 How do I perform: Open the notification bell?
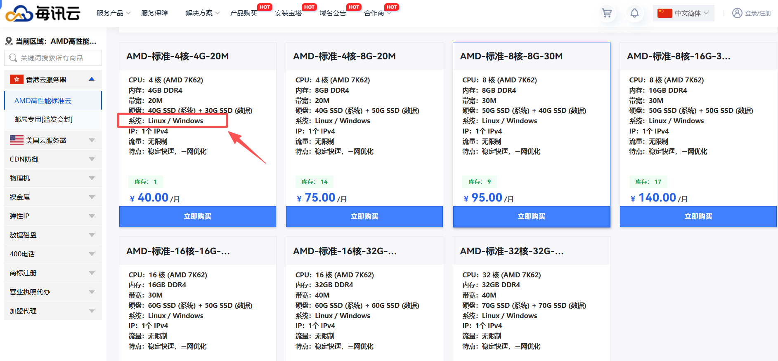point(634,13)
